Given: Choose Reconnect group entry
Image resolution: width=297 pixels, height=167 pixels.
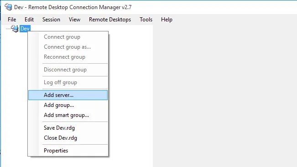Looking at the screenshot, I should pyautogui.click(x=68, y=57).
